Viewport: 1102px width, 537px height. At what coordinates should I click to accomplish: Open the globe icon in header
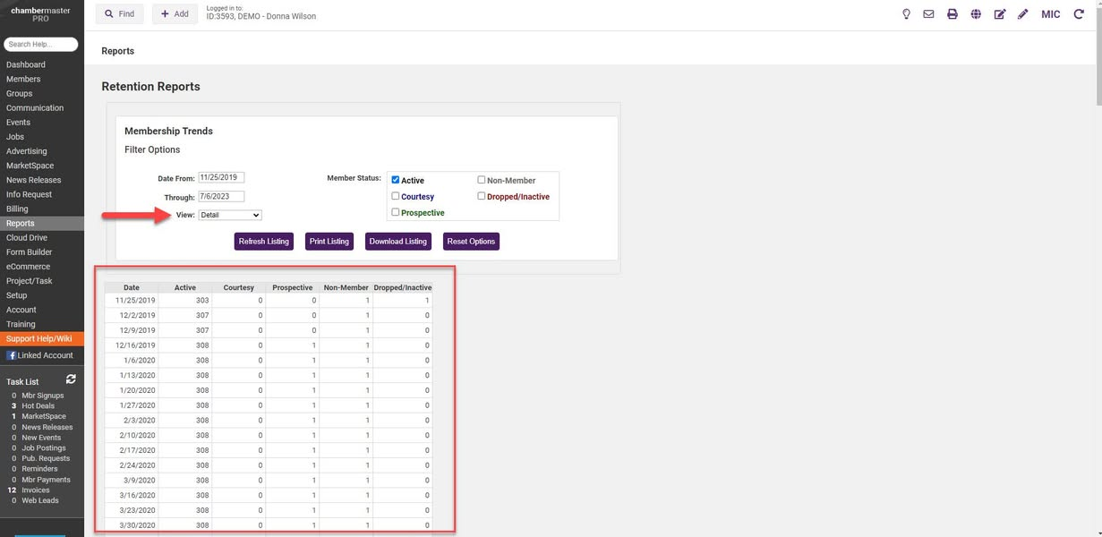(x=976, y=14)
